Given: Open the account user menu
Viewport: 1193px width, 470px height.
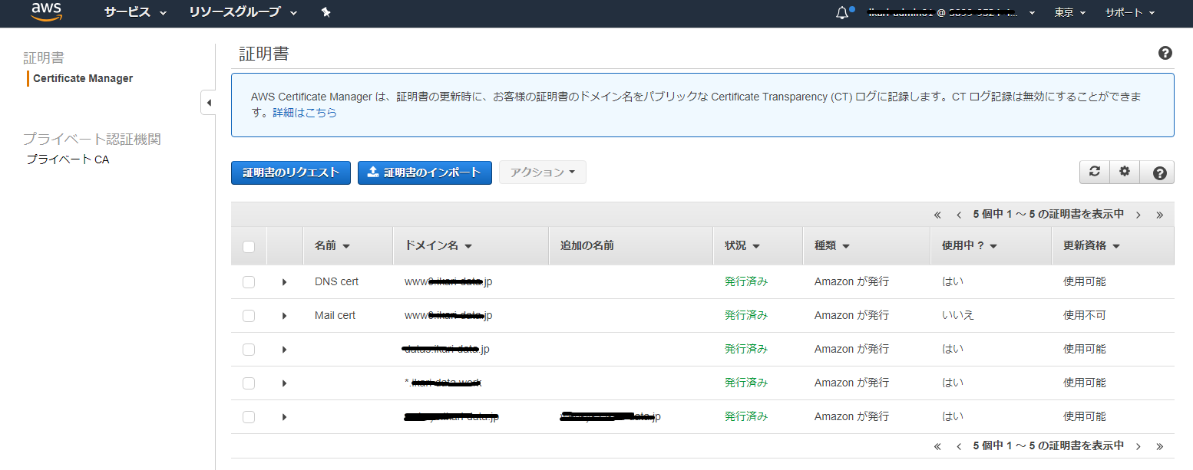Looking at the screenshot, I should click(951, 13).
